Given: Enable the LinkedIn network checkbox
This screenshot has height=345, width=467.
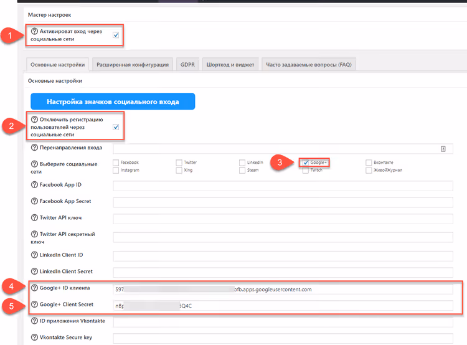Looking at the screenshot, I should 242,163.
